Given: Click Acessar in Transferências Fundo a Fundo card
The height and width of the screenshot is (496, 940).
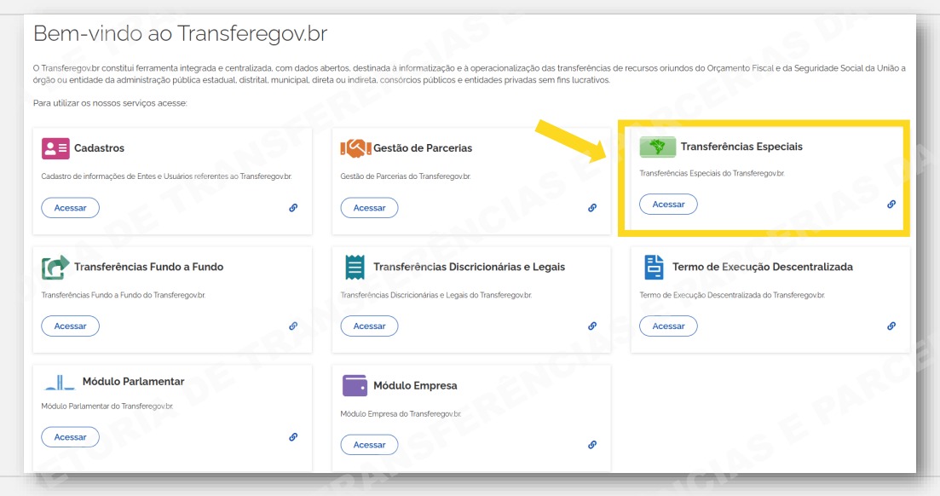Looking at the screenshot, I should (x=70, y=326).
